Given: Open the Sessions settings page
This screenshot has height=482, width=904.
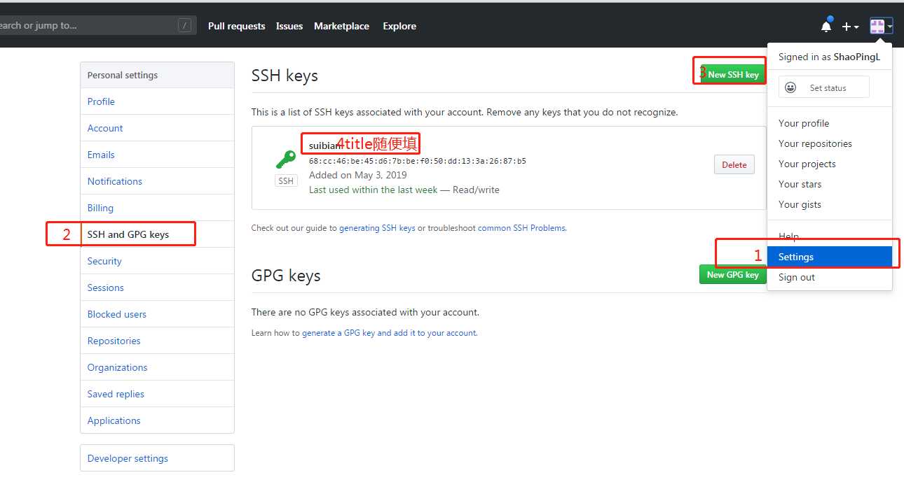Looking at the screenshot, I should point(157,288).
